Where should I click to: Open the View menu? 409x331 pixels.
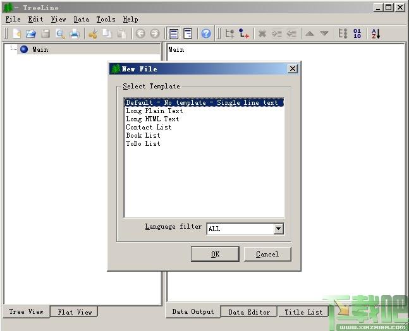tap(58, 20)
